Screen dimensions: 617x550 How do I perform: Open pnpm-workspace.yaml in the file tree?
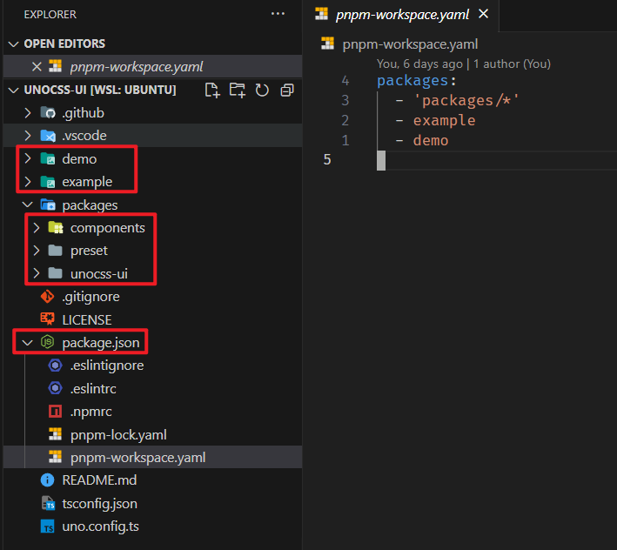(152, 457)
